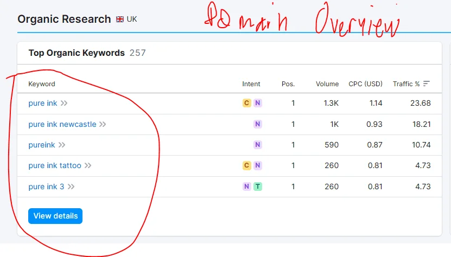
Task: Click the 590 volume value
Action: (x=332, y=145)
